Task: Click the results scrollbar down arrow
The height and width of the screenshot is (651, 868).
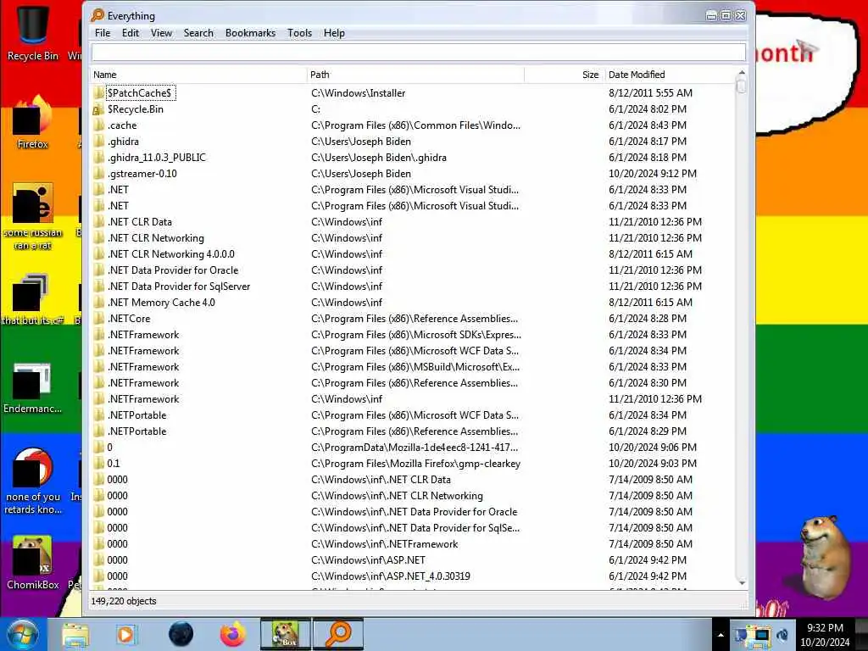Action: [742, 583]
